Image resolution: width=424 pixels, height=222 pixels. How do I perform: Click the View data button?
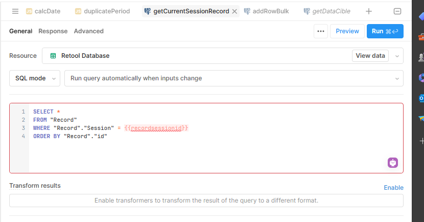pyautogui.click(x=370, y=56)
